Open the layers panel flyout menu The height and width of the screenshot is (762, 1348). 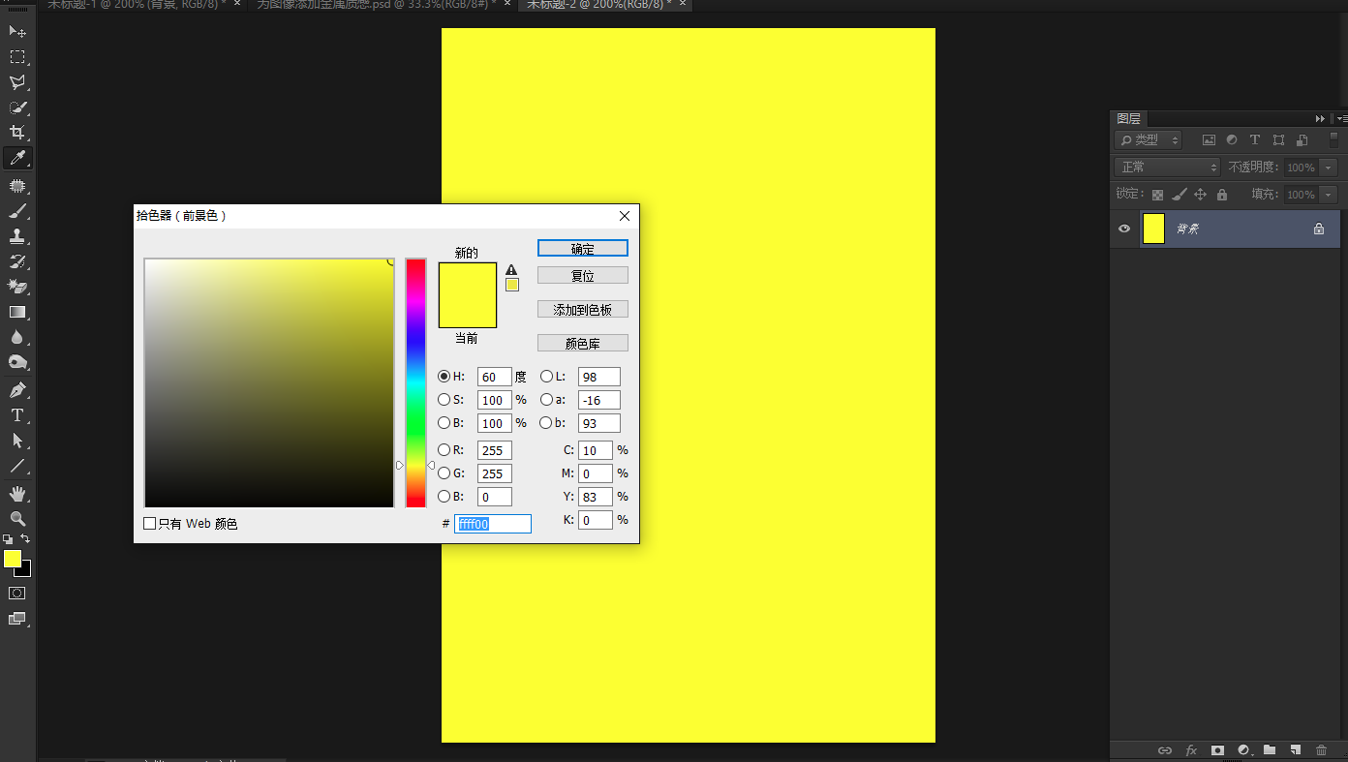click(1340, 118)
